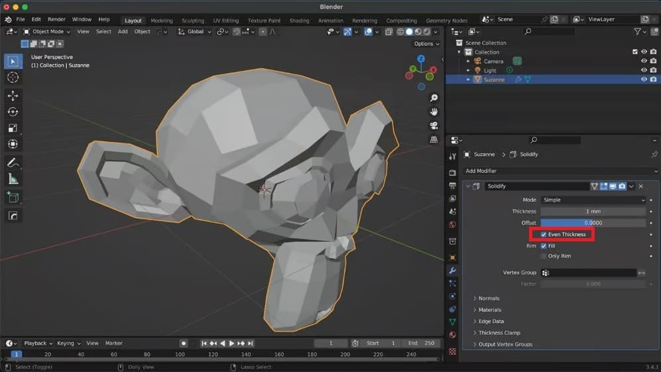Select the Cursor tool in the toolbar
This screenshot has height=372, width=661.
click(13, 78)
